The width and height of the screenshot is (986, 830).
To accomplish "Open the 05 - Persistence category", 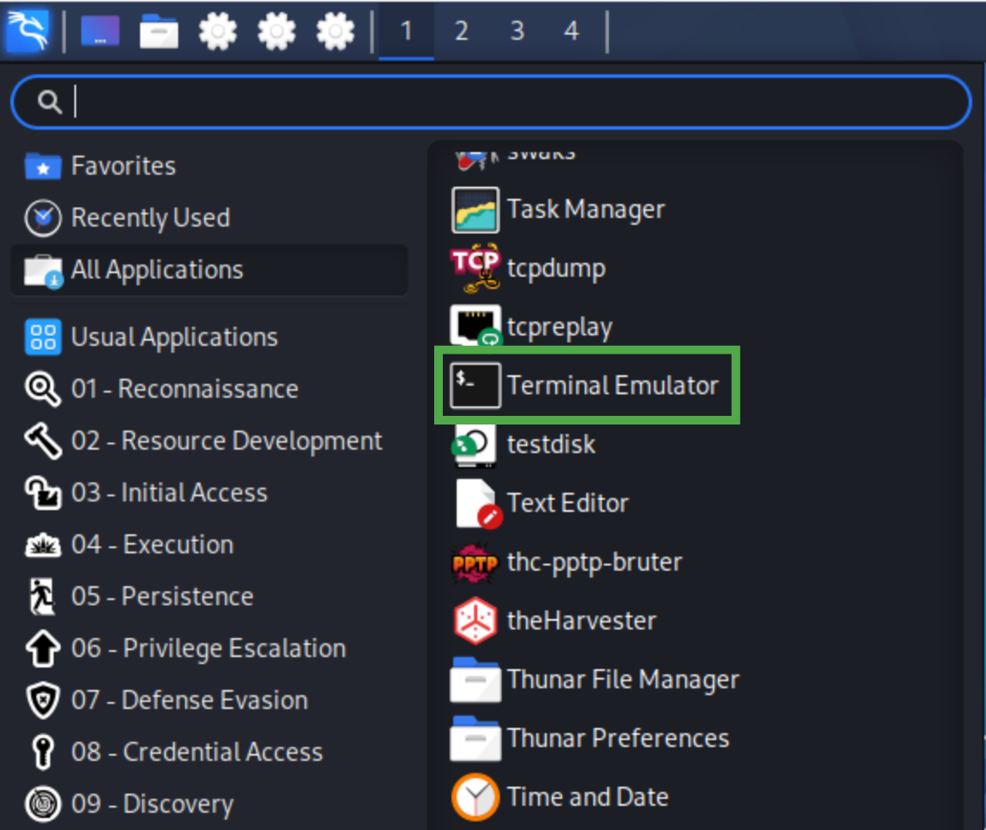I will [209, 596].
